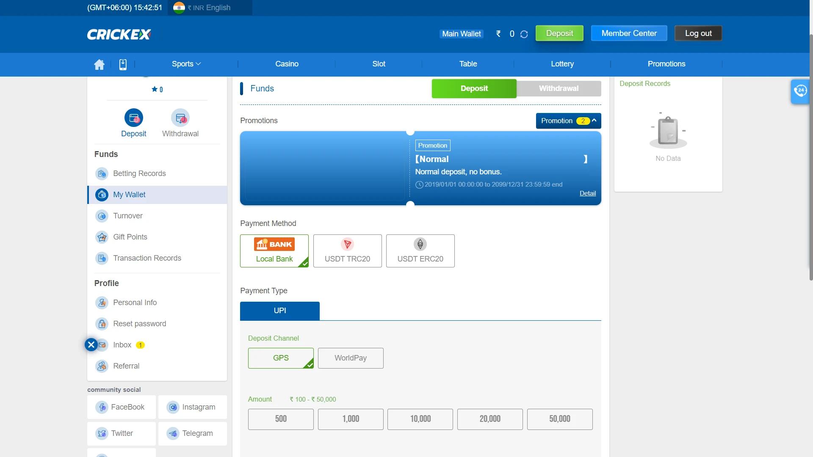This screenshot has width=813, height=457.
Task: Open the Promotions menu
Action: tap(666, 64)
